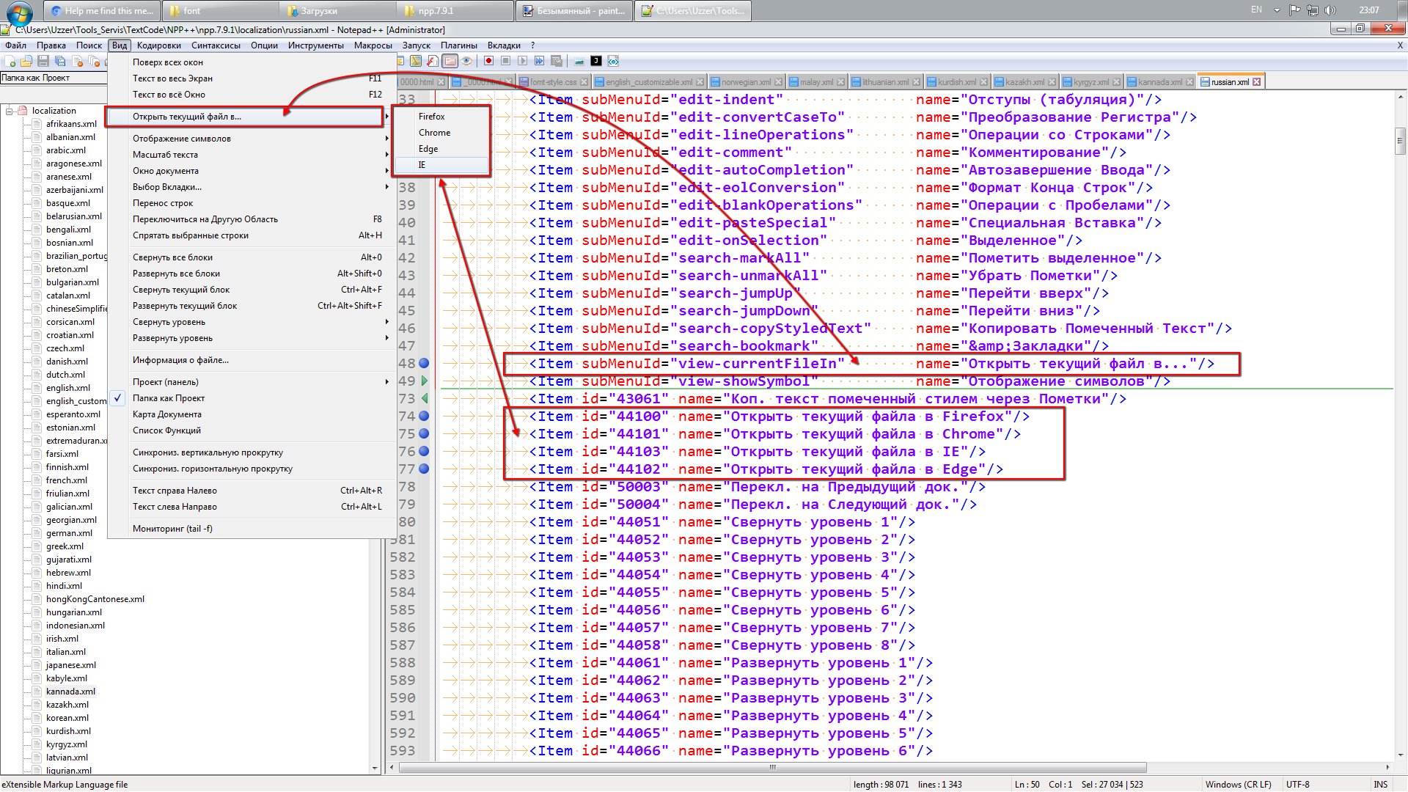Expand 'Отображение символов' submenu
Screen dimensions: 1408x792
coord(252,139)
